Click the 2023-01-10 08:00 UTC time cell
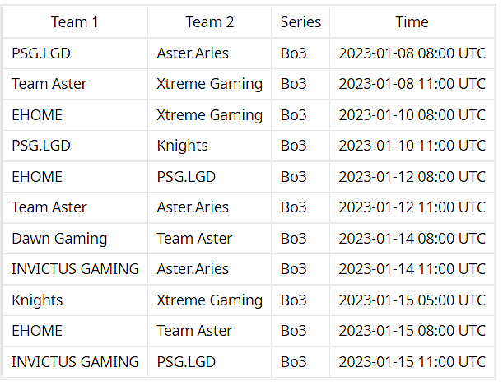Image resolution: width=503 pixels, height=386 pixels. (x=412, y=115)
